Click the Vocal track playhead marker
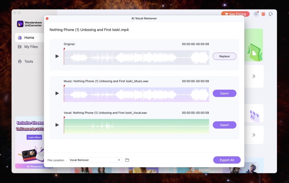The width and height of the screenshot is (289, 183). pos(64,118)
